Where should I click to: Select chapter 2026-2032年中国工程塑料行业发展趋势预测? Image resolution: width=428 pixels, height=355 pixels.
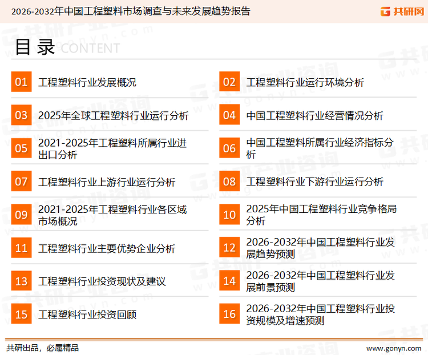click(x=321, y=248)
